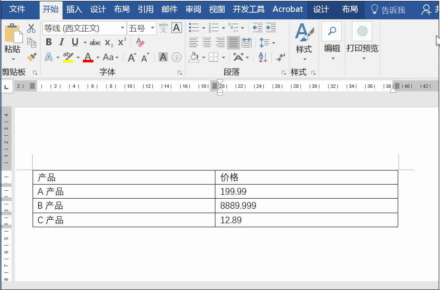This screenshot has height=290, width=440.
Task: Click the Sort A-Z icon
Action: click(x=263, y=58)
